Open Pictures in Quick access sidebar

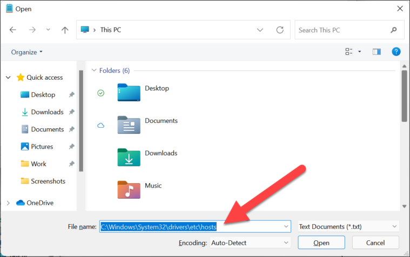point(42,147)
